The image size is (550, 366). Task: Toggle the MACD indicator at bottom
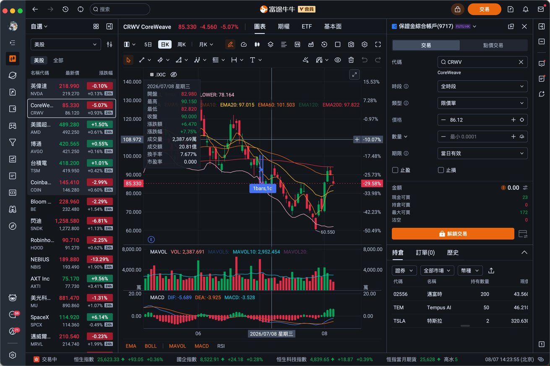pyautogui.click(x=202, y=346)
